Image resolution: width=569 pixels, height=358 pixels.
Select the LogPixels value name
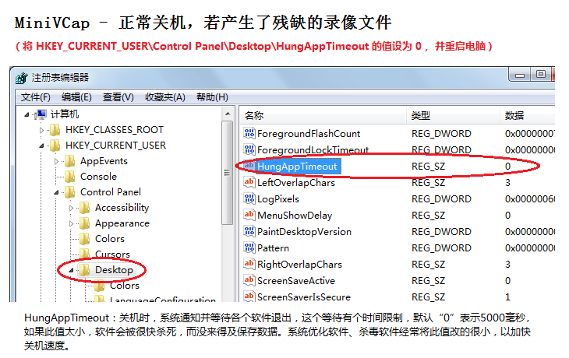pos(278,199)
